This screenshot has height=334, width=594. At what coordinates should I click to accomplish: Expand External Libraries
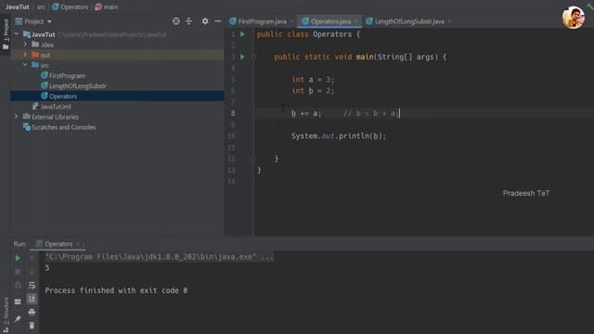pos(17,117)
